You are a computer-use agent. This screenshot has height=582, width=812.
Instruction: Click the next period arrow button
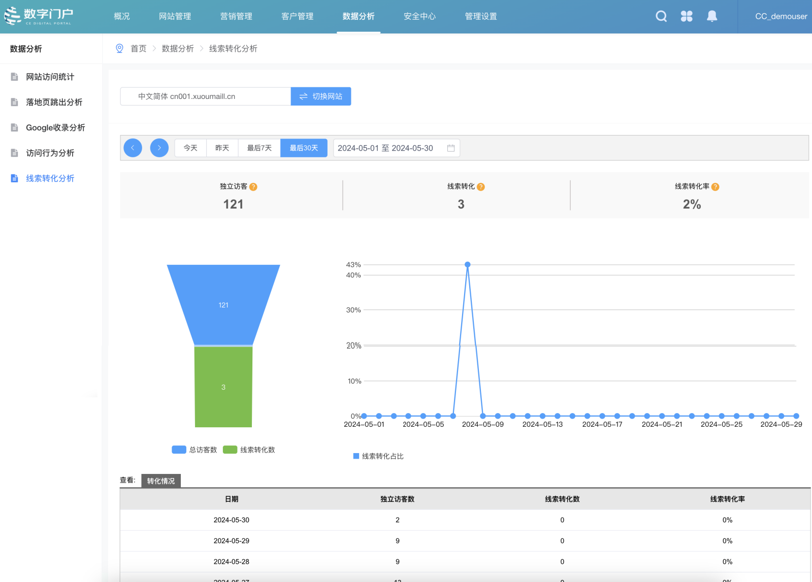[x=159, y=148]
